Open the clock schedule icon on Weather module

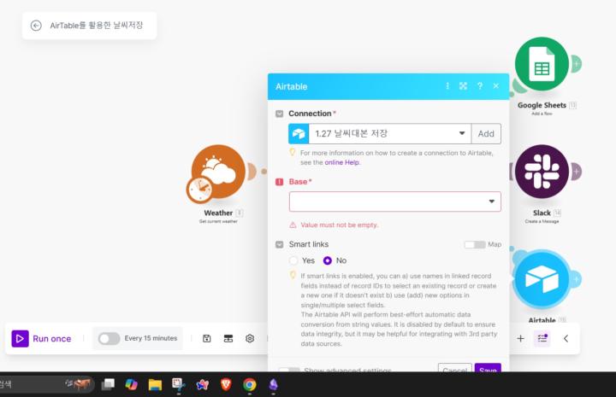coord(200,190)
